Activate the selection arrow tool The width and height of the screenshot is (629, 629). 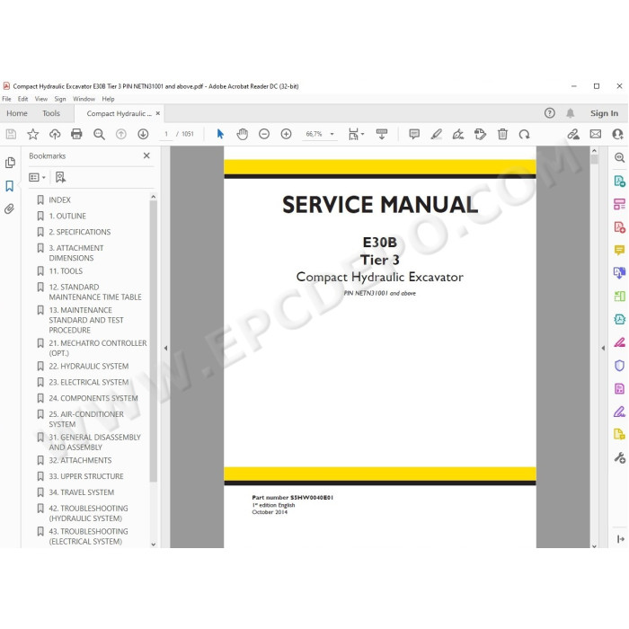pyautogui.click(x=220, y=134)
